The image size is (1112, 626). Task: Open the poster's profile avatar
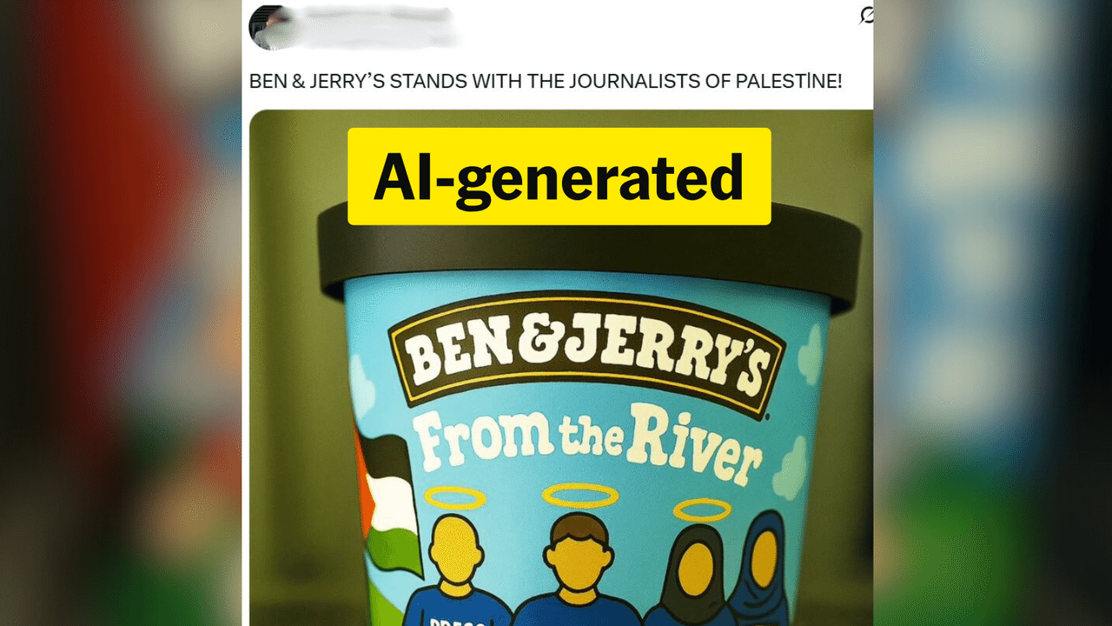pos(265,27)
